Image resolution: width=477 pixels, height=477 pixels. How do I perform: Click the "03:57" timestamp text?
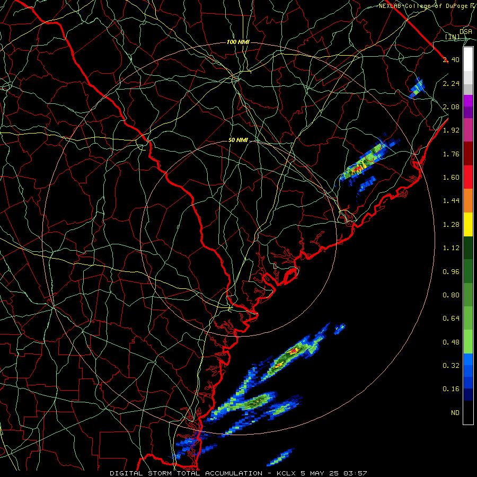pos(355,473)
